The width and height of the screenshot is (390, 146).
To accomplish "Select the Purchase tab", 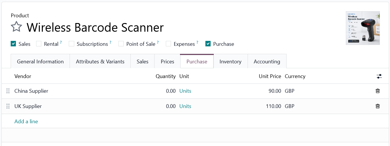I will 197,61.
